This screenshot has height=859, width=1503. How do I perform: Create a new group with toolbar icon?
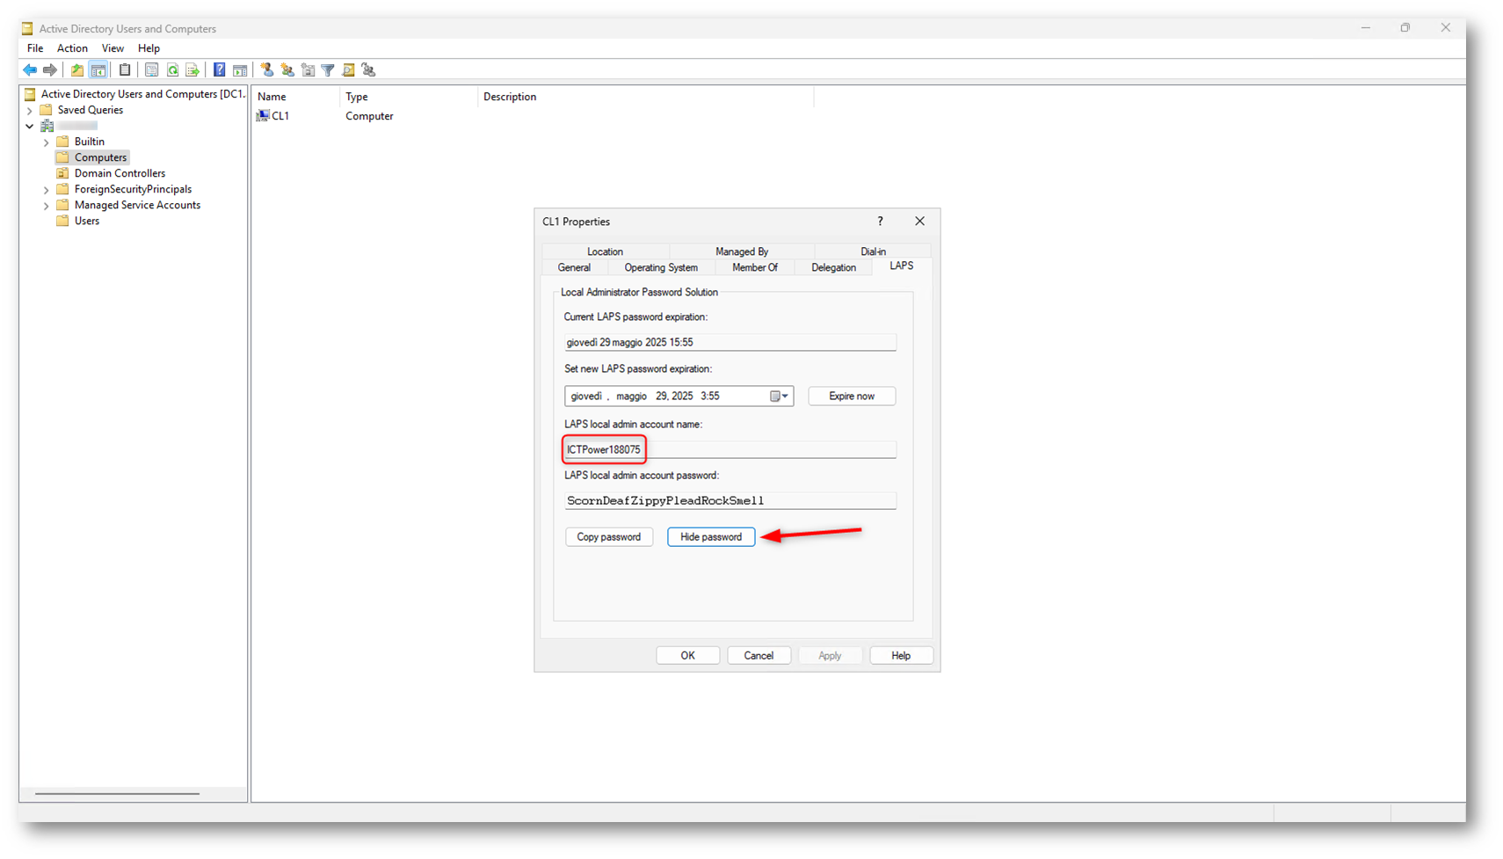point(287,70)
